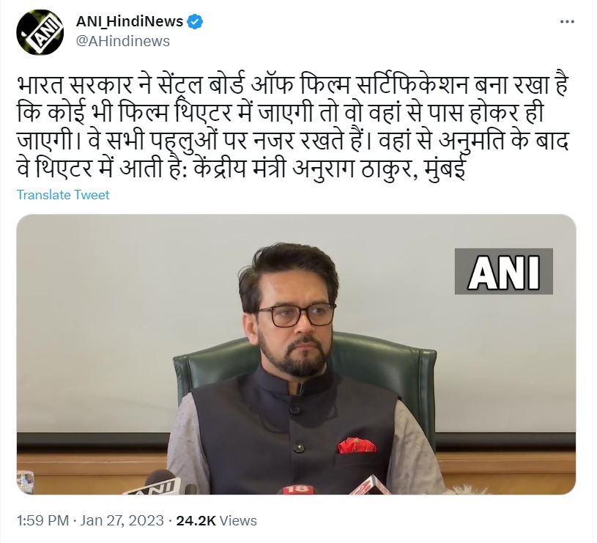Click the ANI_HindiNews display name
Screen dimensions: 597x543
click(x=130, y=22)
